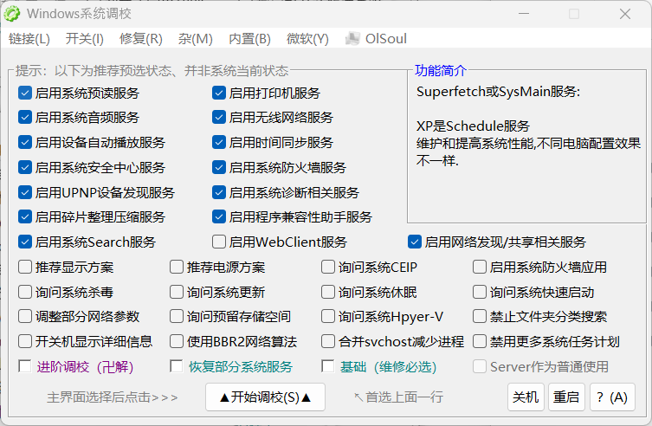Viewport: 652px width, 426px height.
Task: Minimize the Windows系统调校 window
Action: (524, 14)
